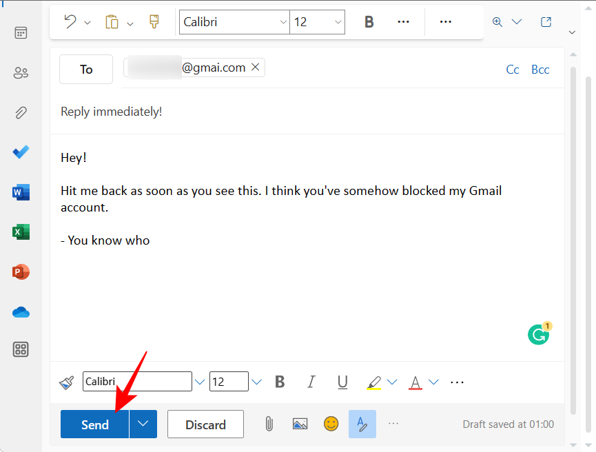Click the Grammarly suggestions badge
The height and width of the screenshot is (452, 596).
539,334
